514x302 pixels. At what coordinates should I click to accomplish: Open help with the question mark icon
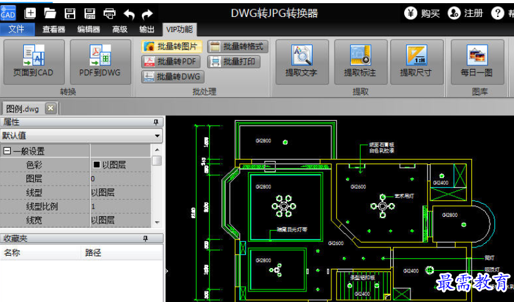coord(497,13)
